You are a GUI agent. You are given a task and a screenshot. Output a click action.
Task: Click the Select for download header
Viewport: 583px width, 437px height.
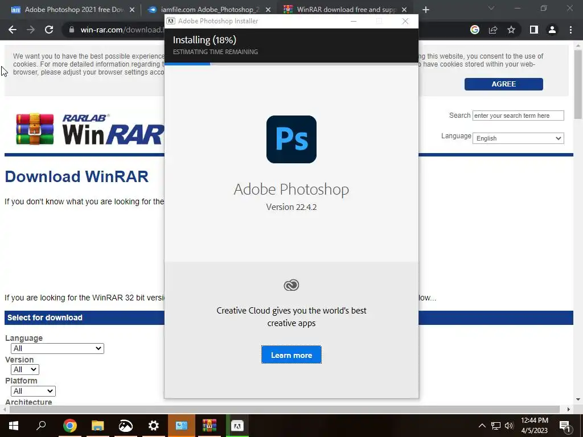[x=44, y=318]
